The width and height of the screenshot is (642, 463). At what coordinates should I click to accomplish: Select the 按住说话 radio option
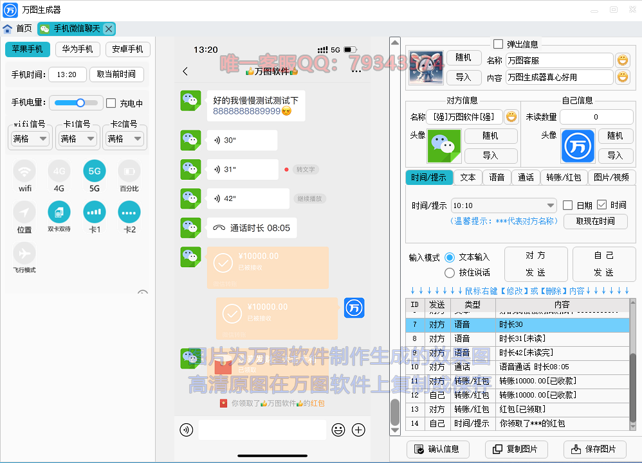click(450, 273)
